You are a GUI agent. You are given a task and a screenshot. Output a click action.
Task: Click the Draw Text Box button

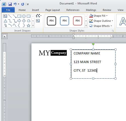[x=38, y=21]
